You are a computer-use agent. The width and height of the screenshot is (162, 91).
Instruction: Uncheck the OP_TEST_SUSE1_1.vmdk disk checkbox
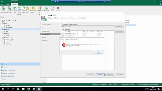pyautogui.click(x=63, y=34)
